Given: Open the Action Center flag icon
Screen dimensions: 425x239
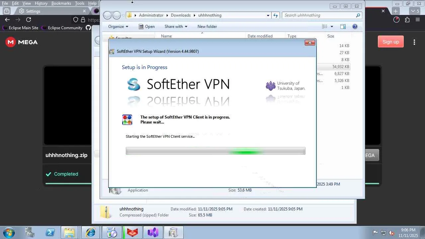Looking at the screenshot, I should [x=375, y=233].
